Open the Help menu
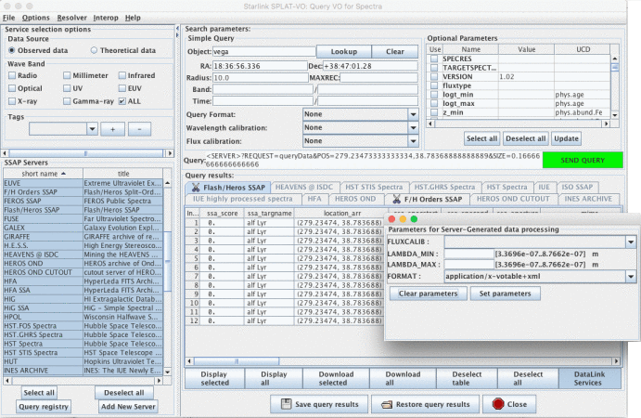This screenshot has width=641, height=418. [133, 18]
